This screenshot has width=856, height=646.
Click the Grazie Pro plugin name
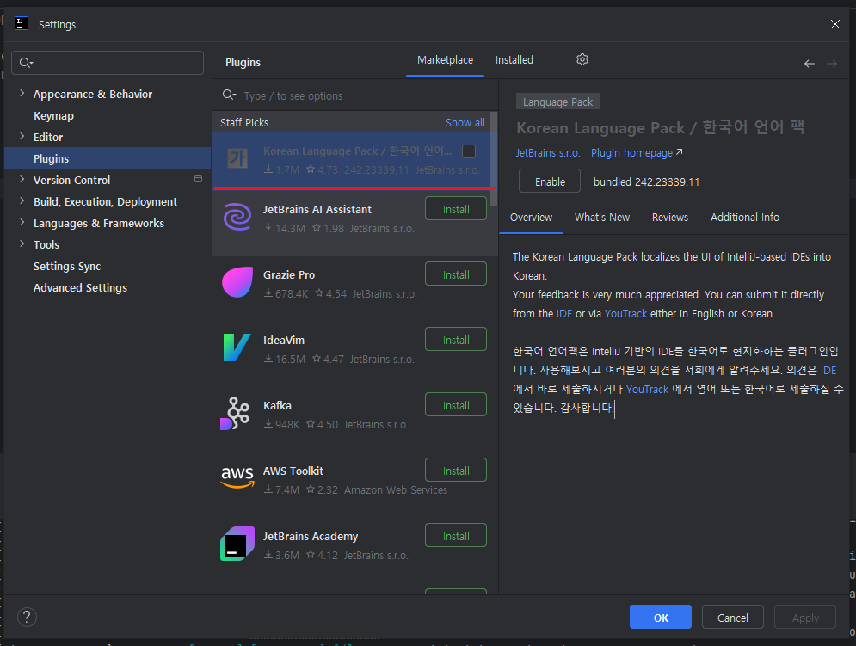289,274
